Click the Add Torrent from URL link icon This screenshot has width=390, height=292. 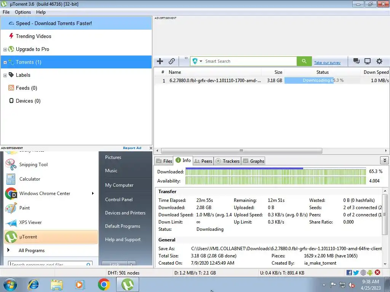[x=172, y=61]
